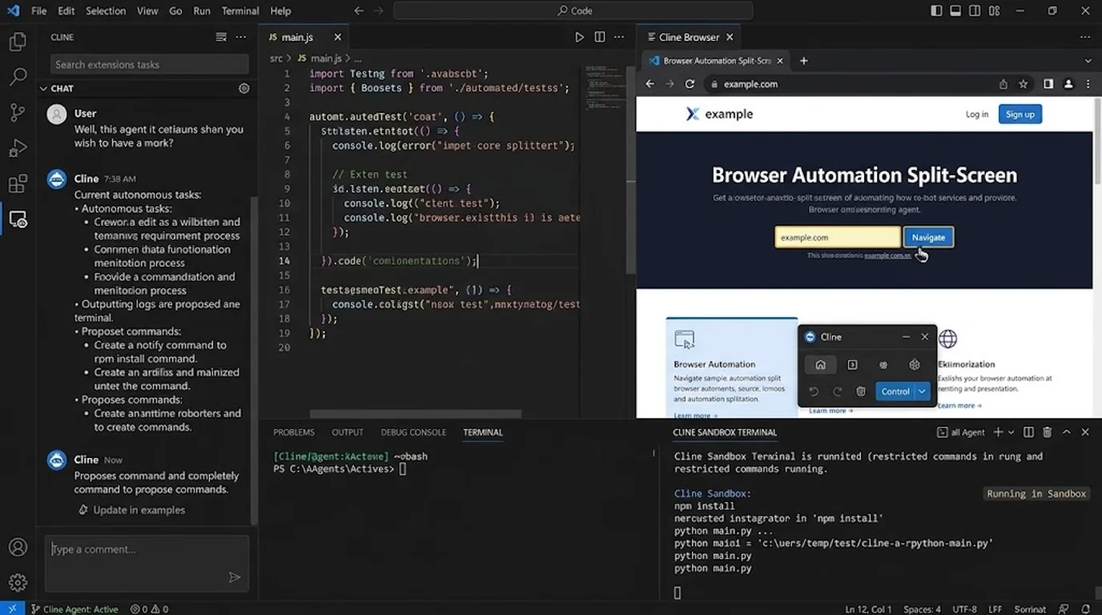Open the Cline view in activity bar
Viewport: 1102px width, 615px height.
(18, 219)
